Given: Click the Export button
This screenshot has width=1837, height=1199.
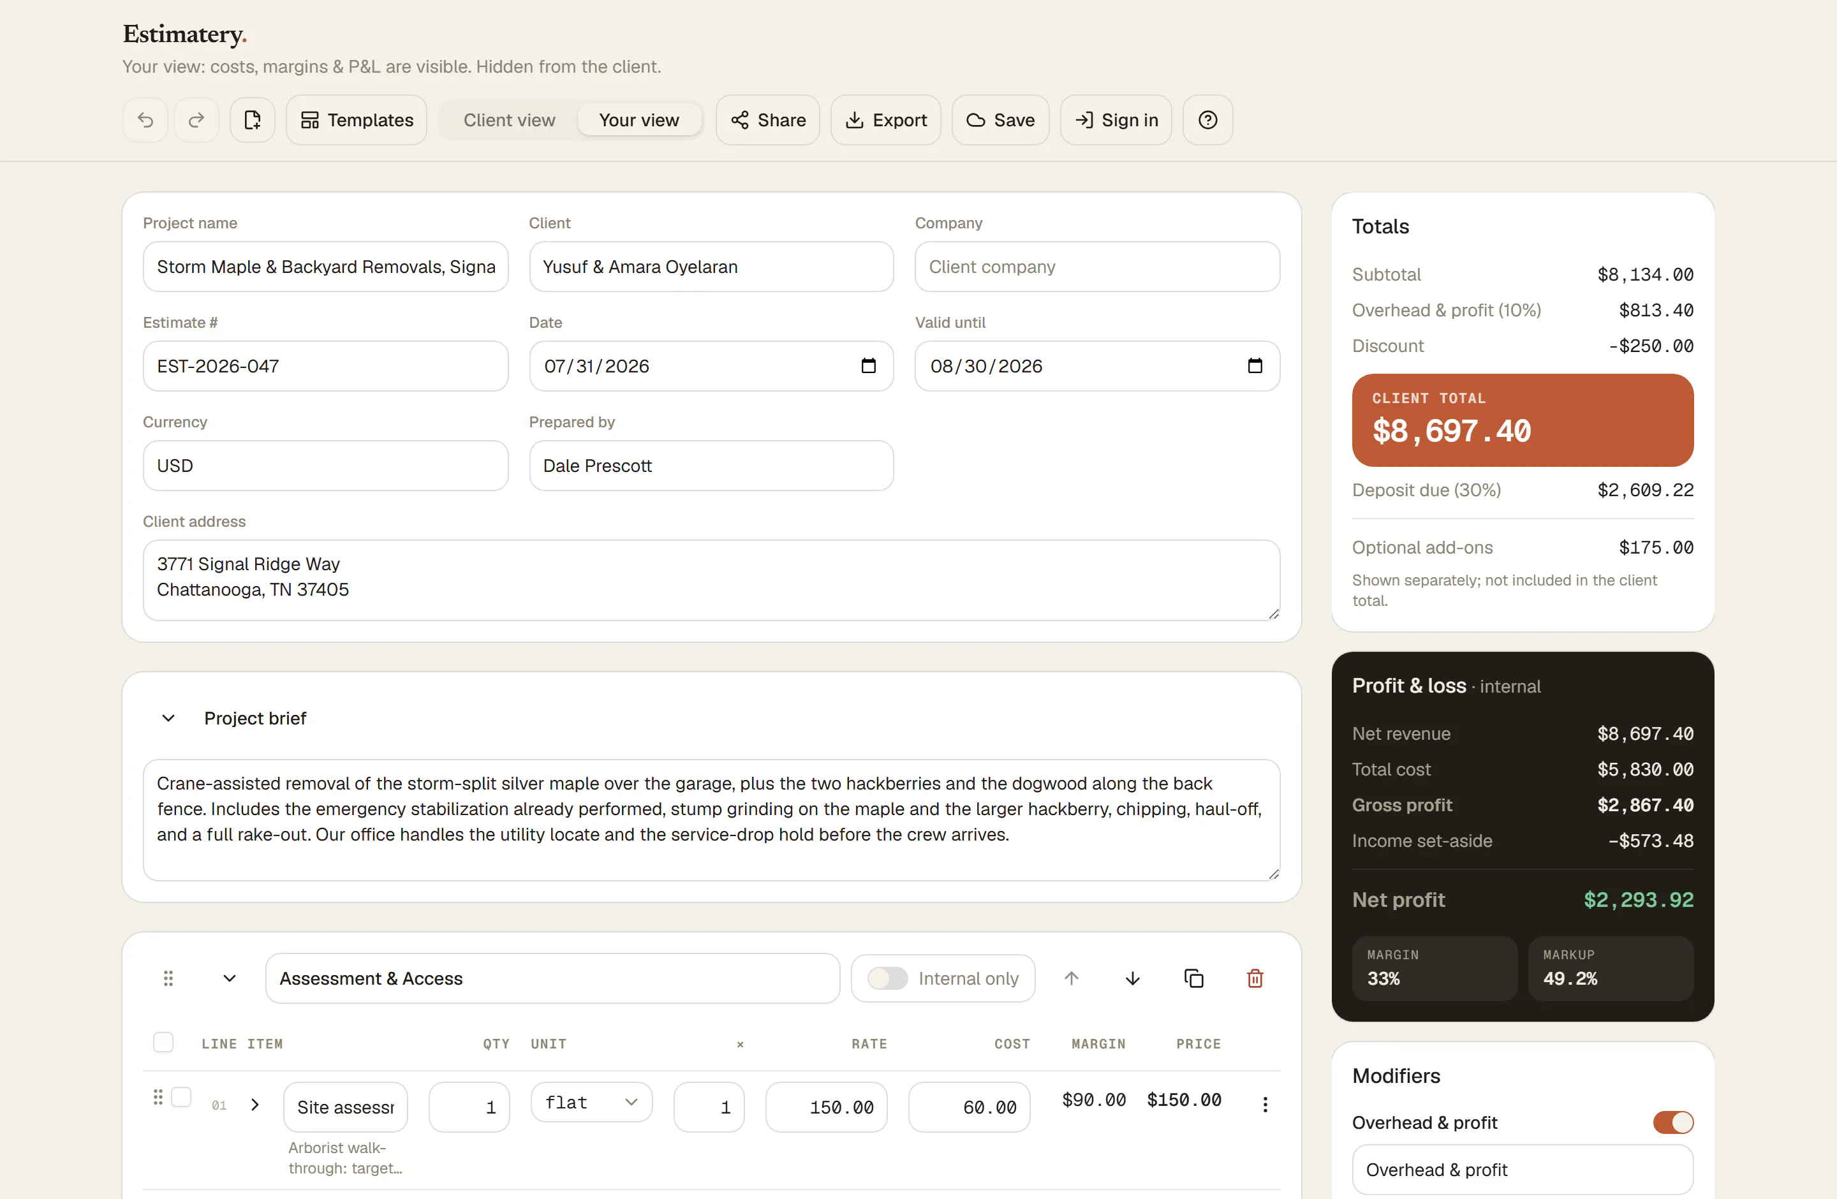Looking at the screenshot, I should pyautogui.click(x=885, y=121).
